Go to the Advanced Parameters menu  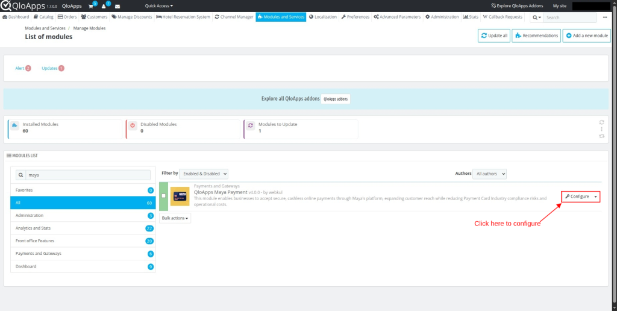pos(397,17)
